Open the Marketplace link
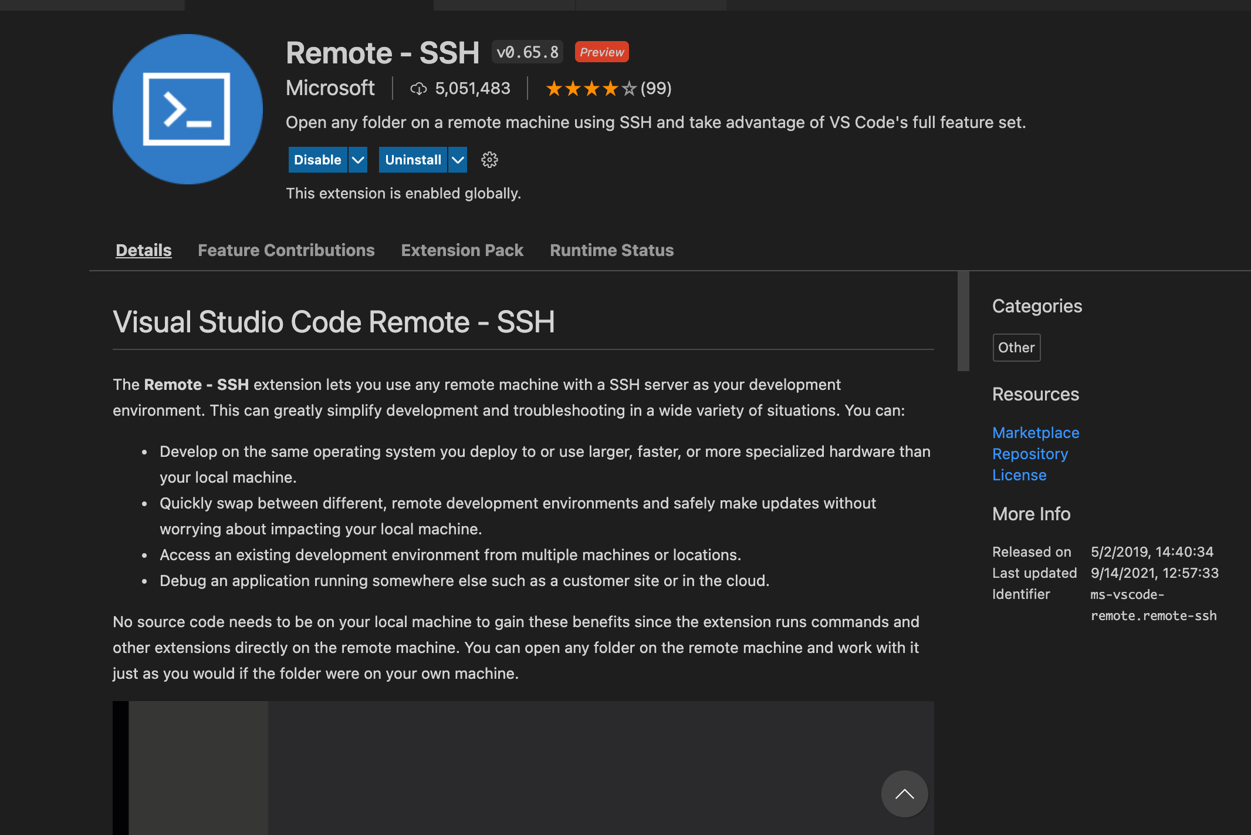Screen dimensions: 1251x835 click(1035, 433)
